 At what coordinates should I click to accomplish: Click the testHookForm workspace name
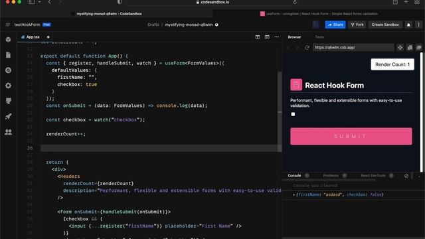click(x=27, y=25)
